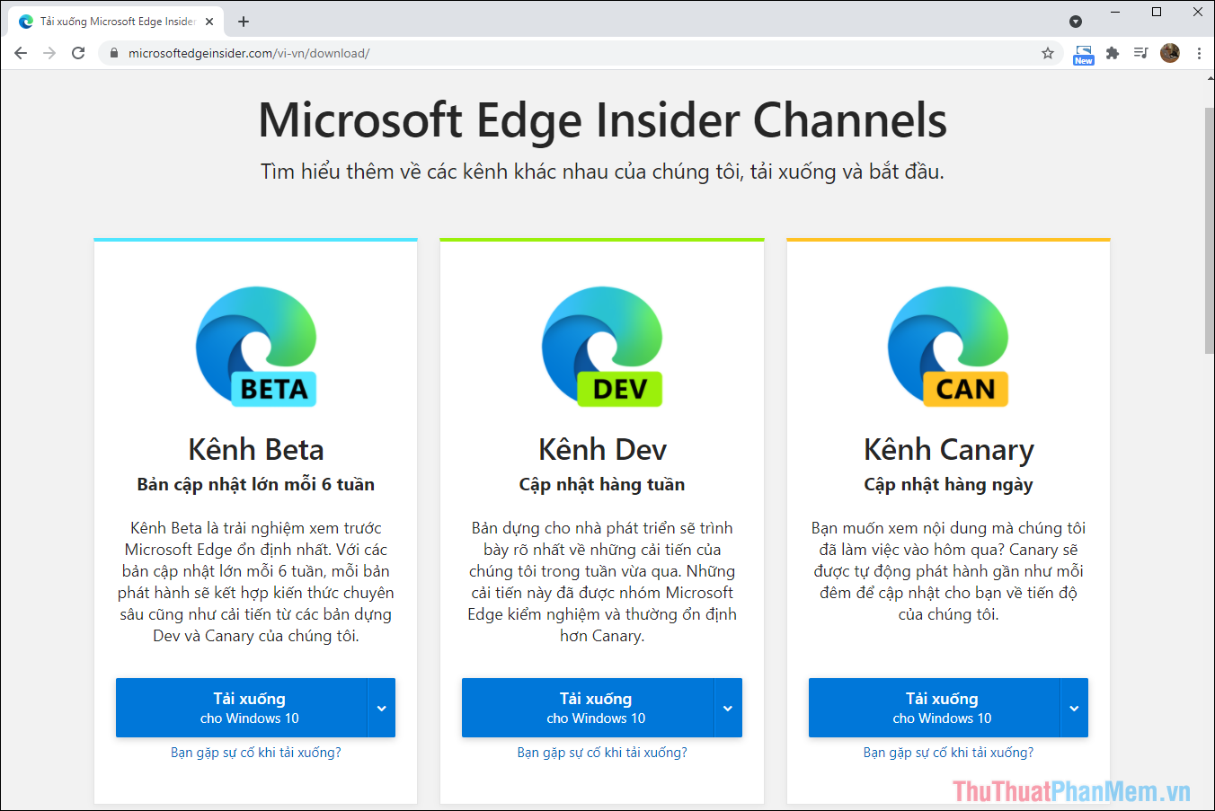Click the Edge Dev logo
Screen dimensions: 1215x811
click(x=602, y=348)
